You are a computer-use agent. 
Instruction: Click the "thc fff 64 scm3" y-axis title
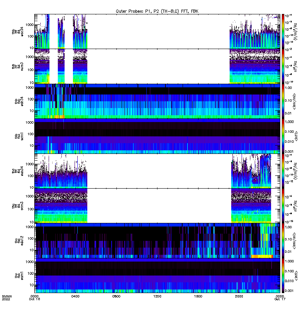pyautogui.click(x=18, y=206)
